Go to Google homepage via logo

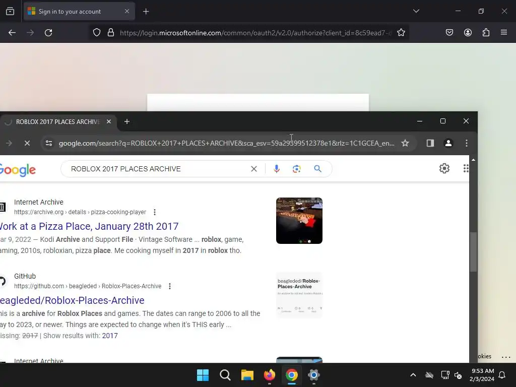pyautogui.click(x=18, y=170)
